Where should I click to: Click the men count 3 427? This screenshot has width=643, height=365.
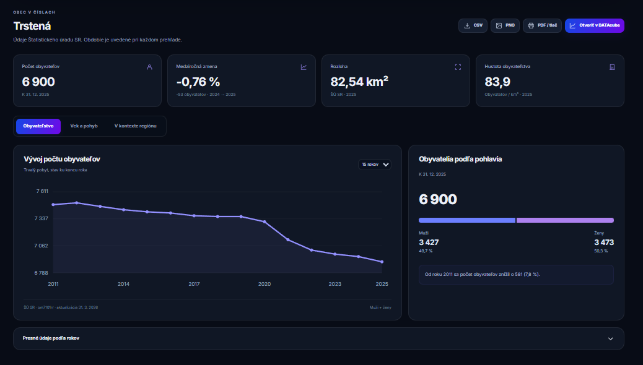[x=429, y=243]
